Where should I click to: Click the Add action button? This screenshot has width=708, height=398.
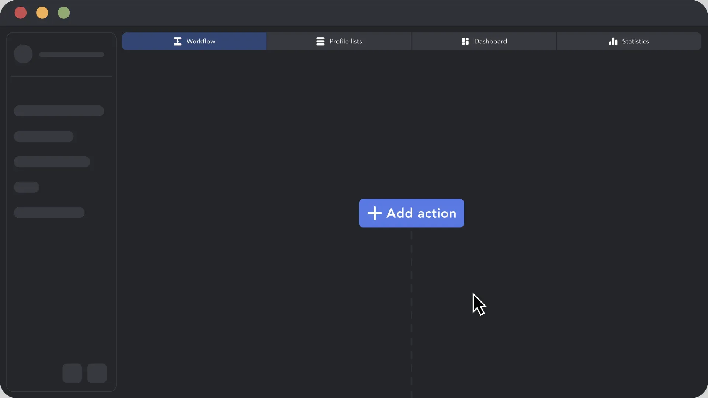[x=411, y=213]
